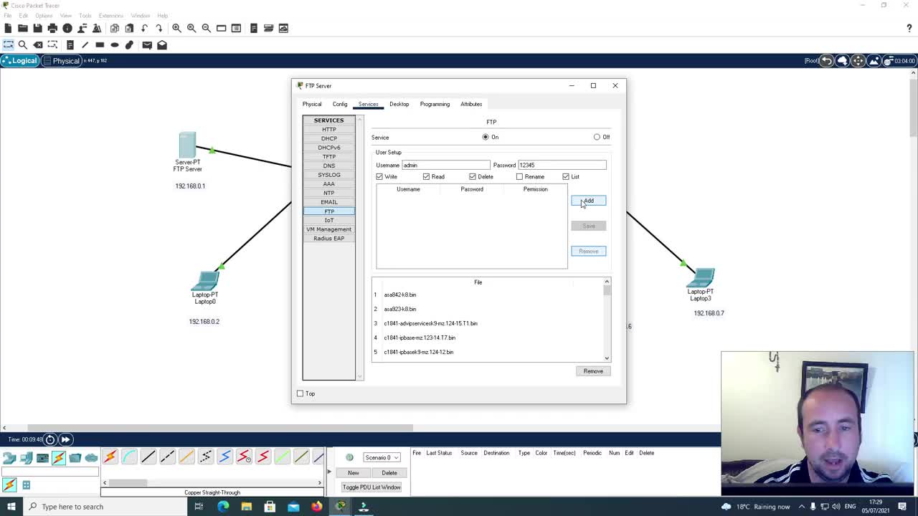918x516 pixels.
Task: Enable the Top checkbox
Action: (300, 393)
